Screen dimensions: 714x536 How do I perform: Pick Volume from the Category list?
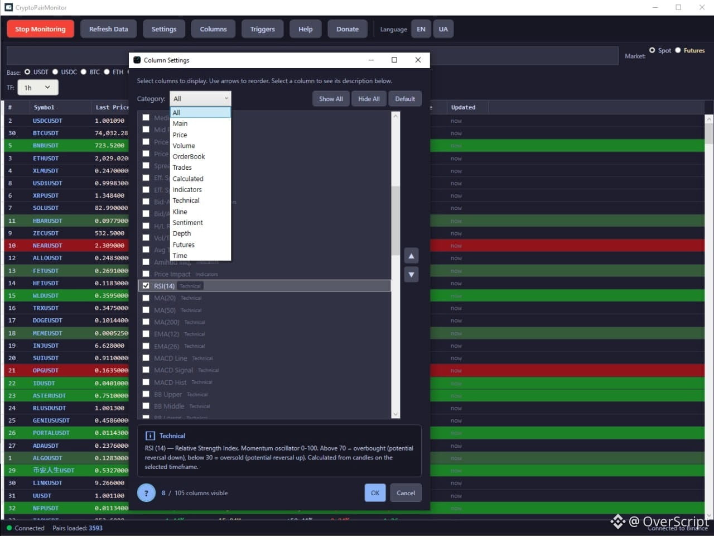click(x=201, y=146)
